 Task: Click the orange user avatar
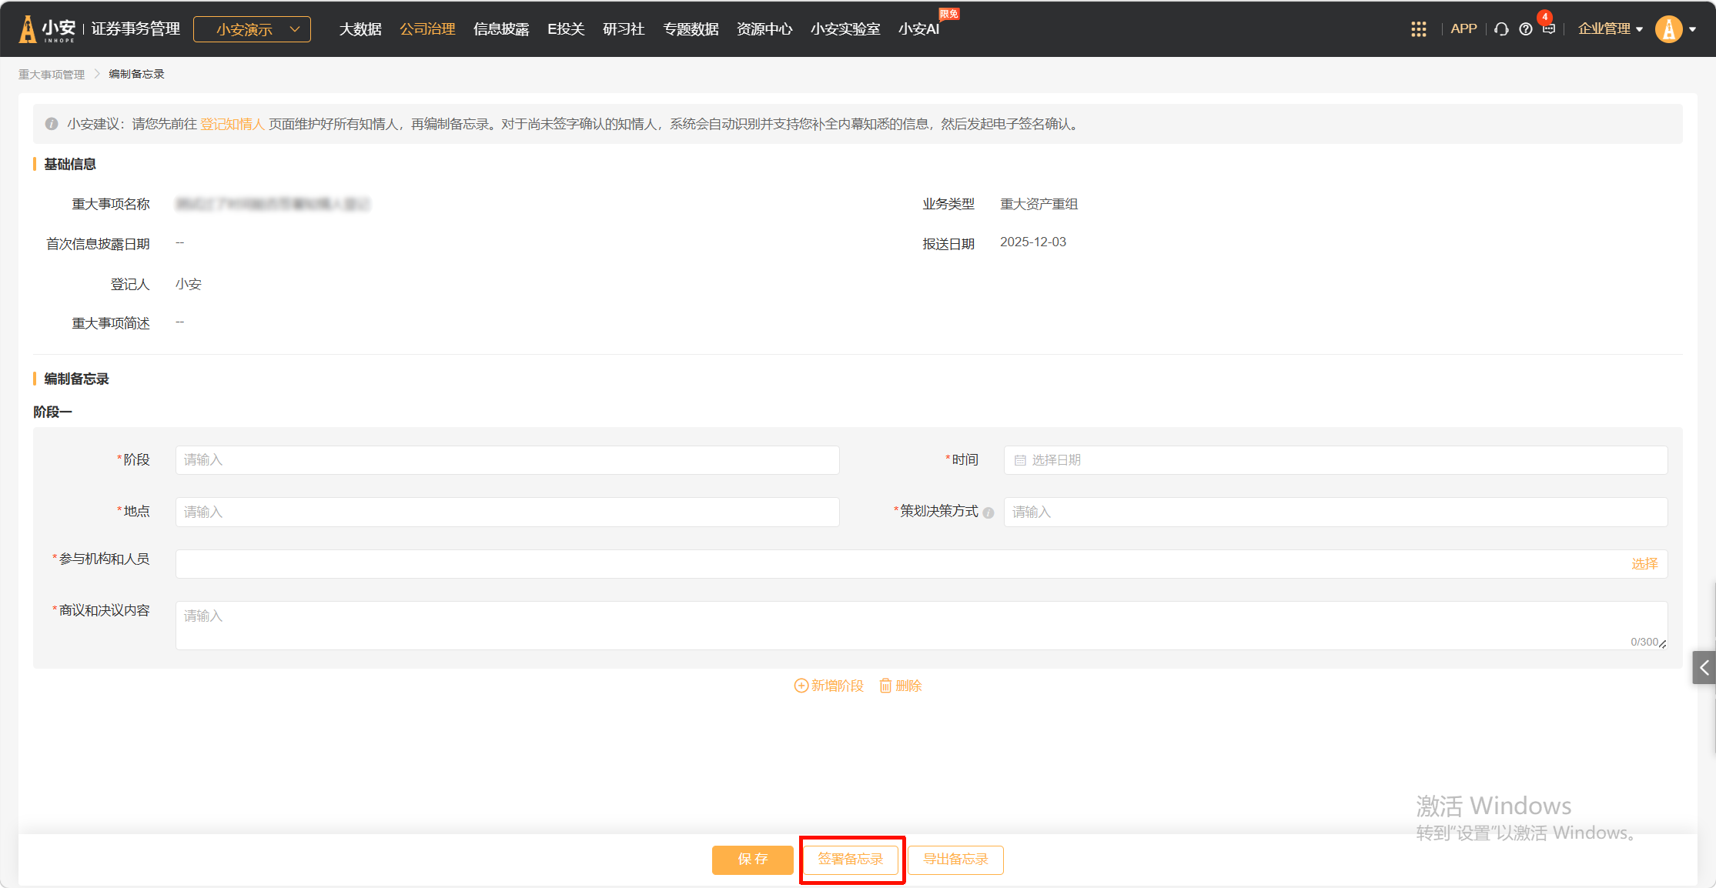[x=1668, y=29]
